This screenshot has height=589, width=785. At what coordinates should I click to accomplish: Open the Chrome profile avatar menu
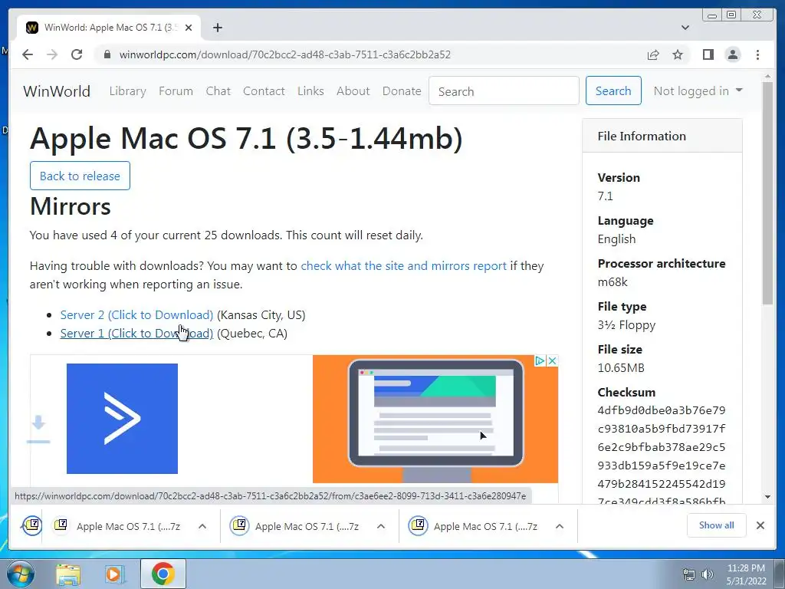(x=733, y=54)
